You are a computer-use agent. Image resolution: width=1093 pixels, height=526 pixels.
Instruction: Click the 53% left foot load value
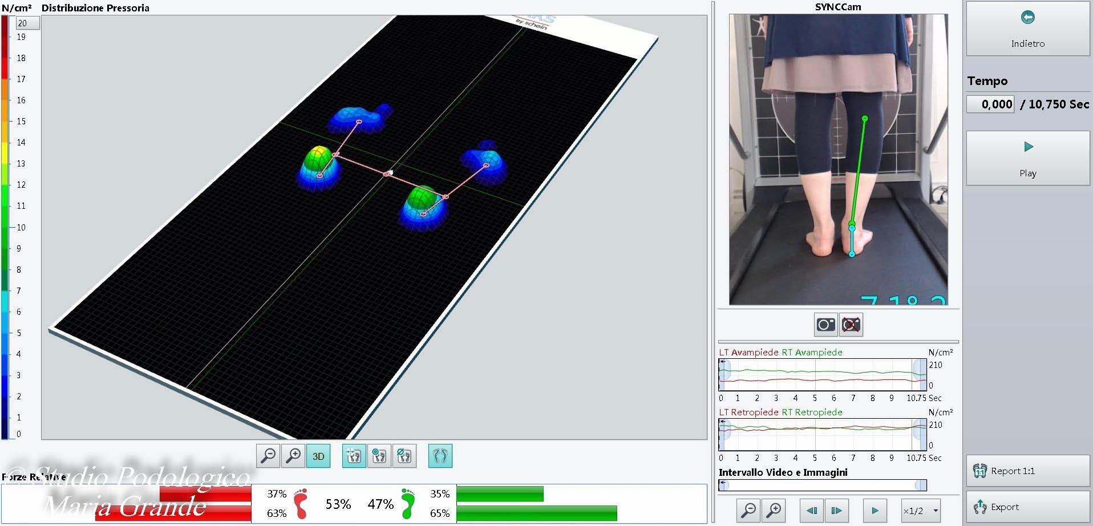click(338, 504)
